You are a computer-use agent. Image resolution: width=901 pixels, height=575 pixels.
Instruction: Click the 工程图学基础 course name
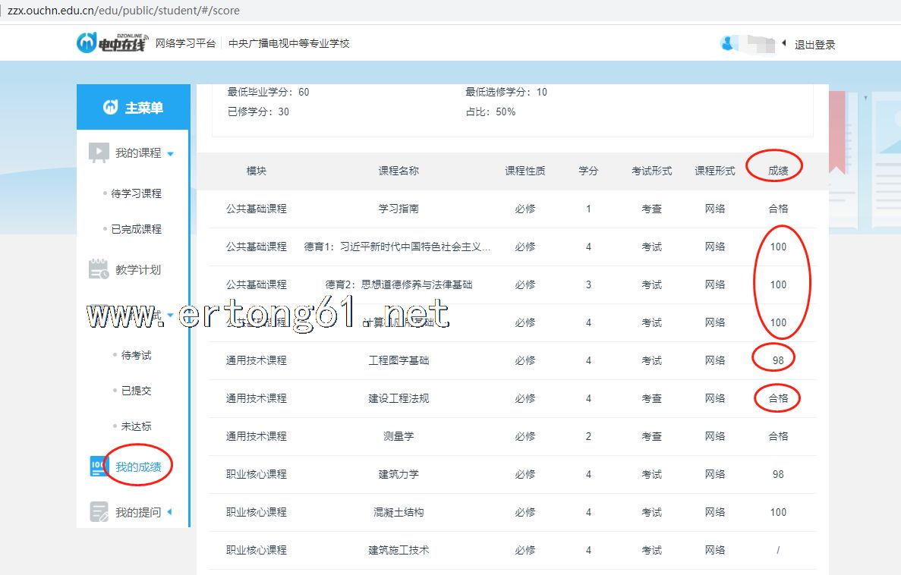click(x=399, y=360)
